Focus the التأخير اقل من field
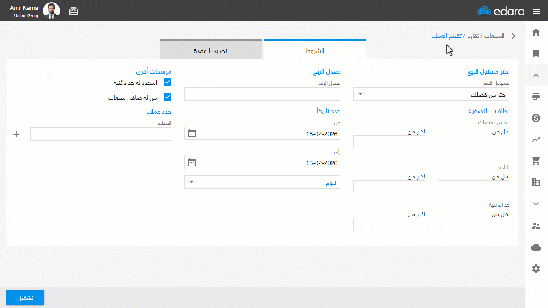548x308 pixels. pyautogui.click(x=474, y=187)
